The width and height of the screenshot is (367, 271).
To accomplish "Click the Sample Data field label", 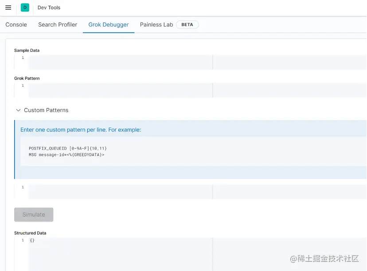I will tap(27, 50).
